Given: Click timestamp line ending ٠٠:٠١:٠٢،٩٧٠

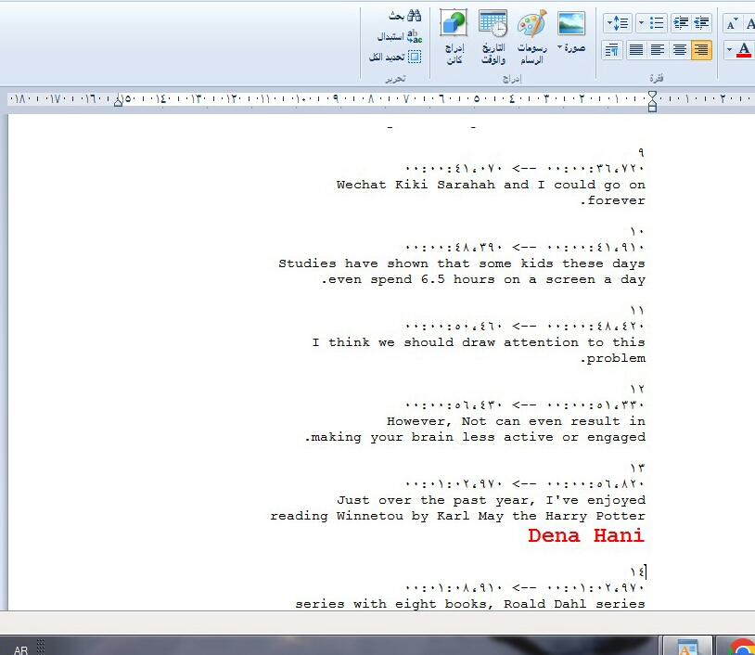Looking at the screenshot, I should click(525, 588).
